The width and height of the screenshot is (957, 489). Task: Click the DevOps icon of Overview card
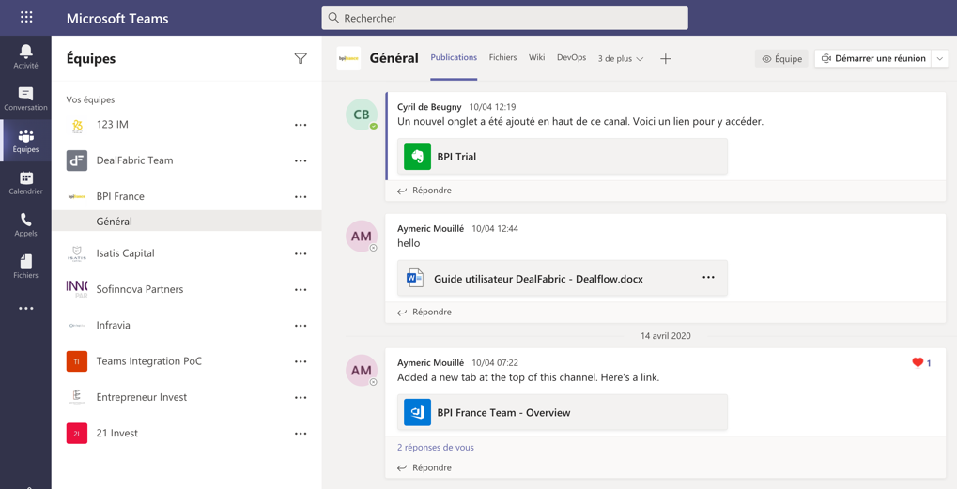point(418,412)
